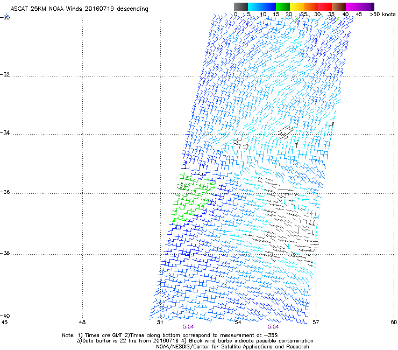
Task: Click the longitude label 57
Action: point(316,323)
